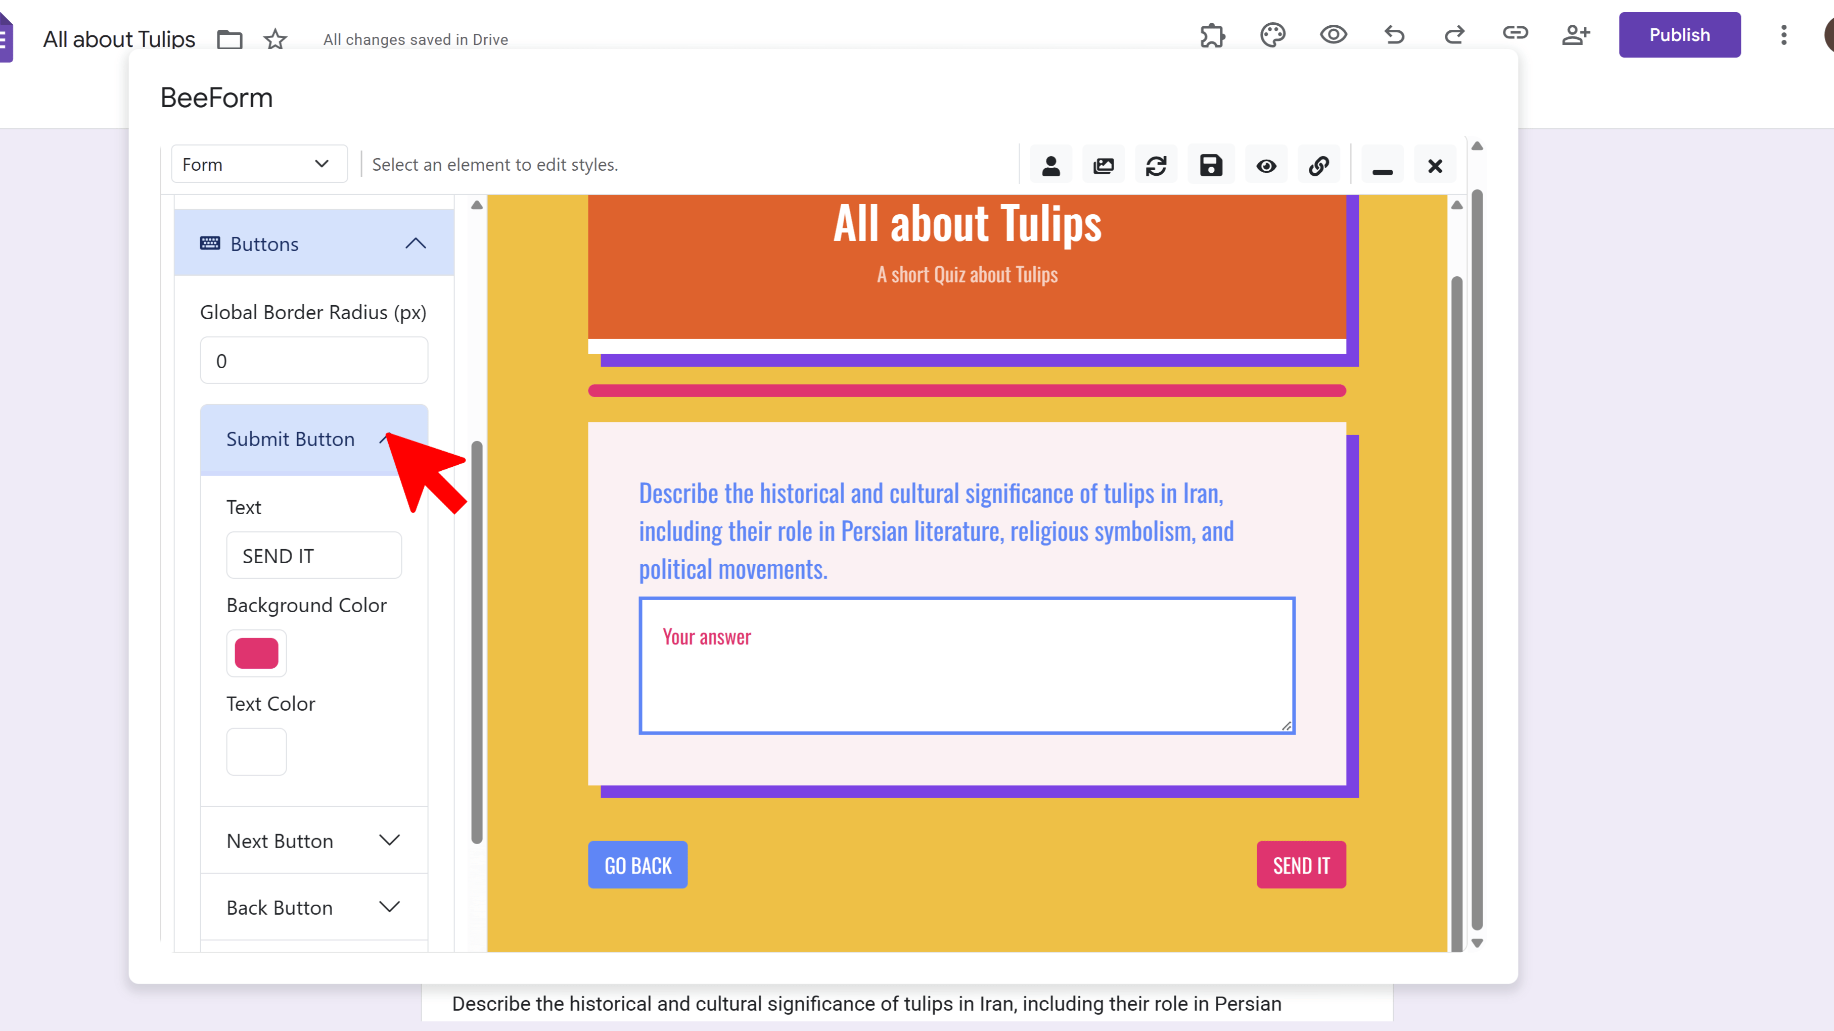
Task: Copy form link with BeeForm link icon
Action: [x=1318, y=166]
